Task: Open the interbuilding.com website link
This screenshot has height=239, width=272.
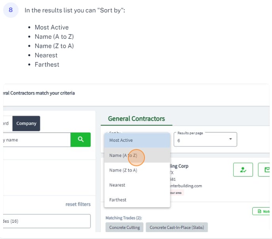Action: 186,186
